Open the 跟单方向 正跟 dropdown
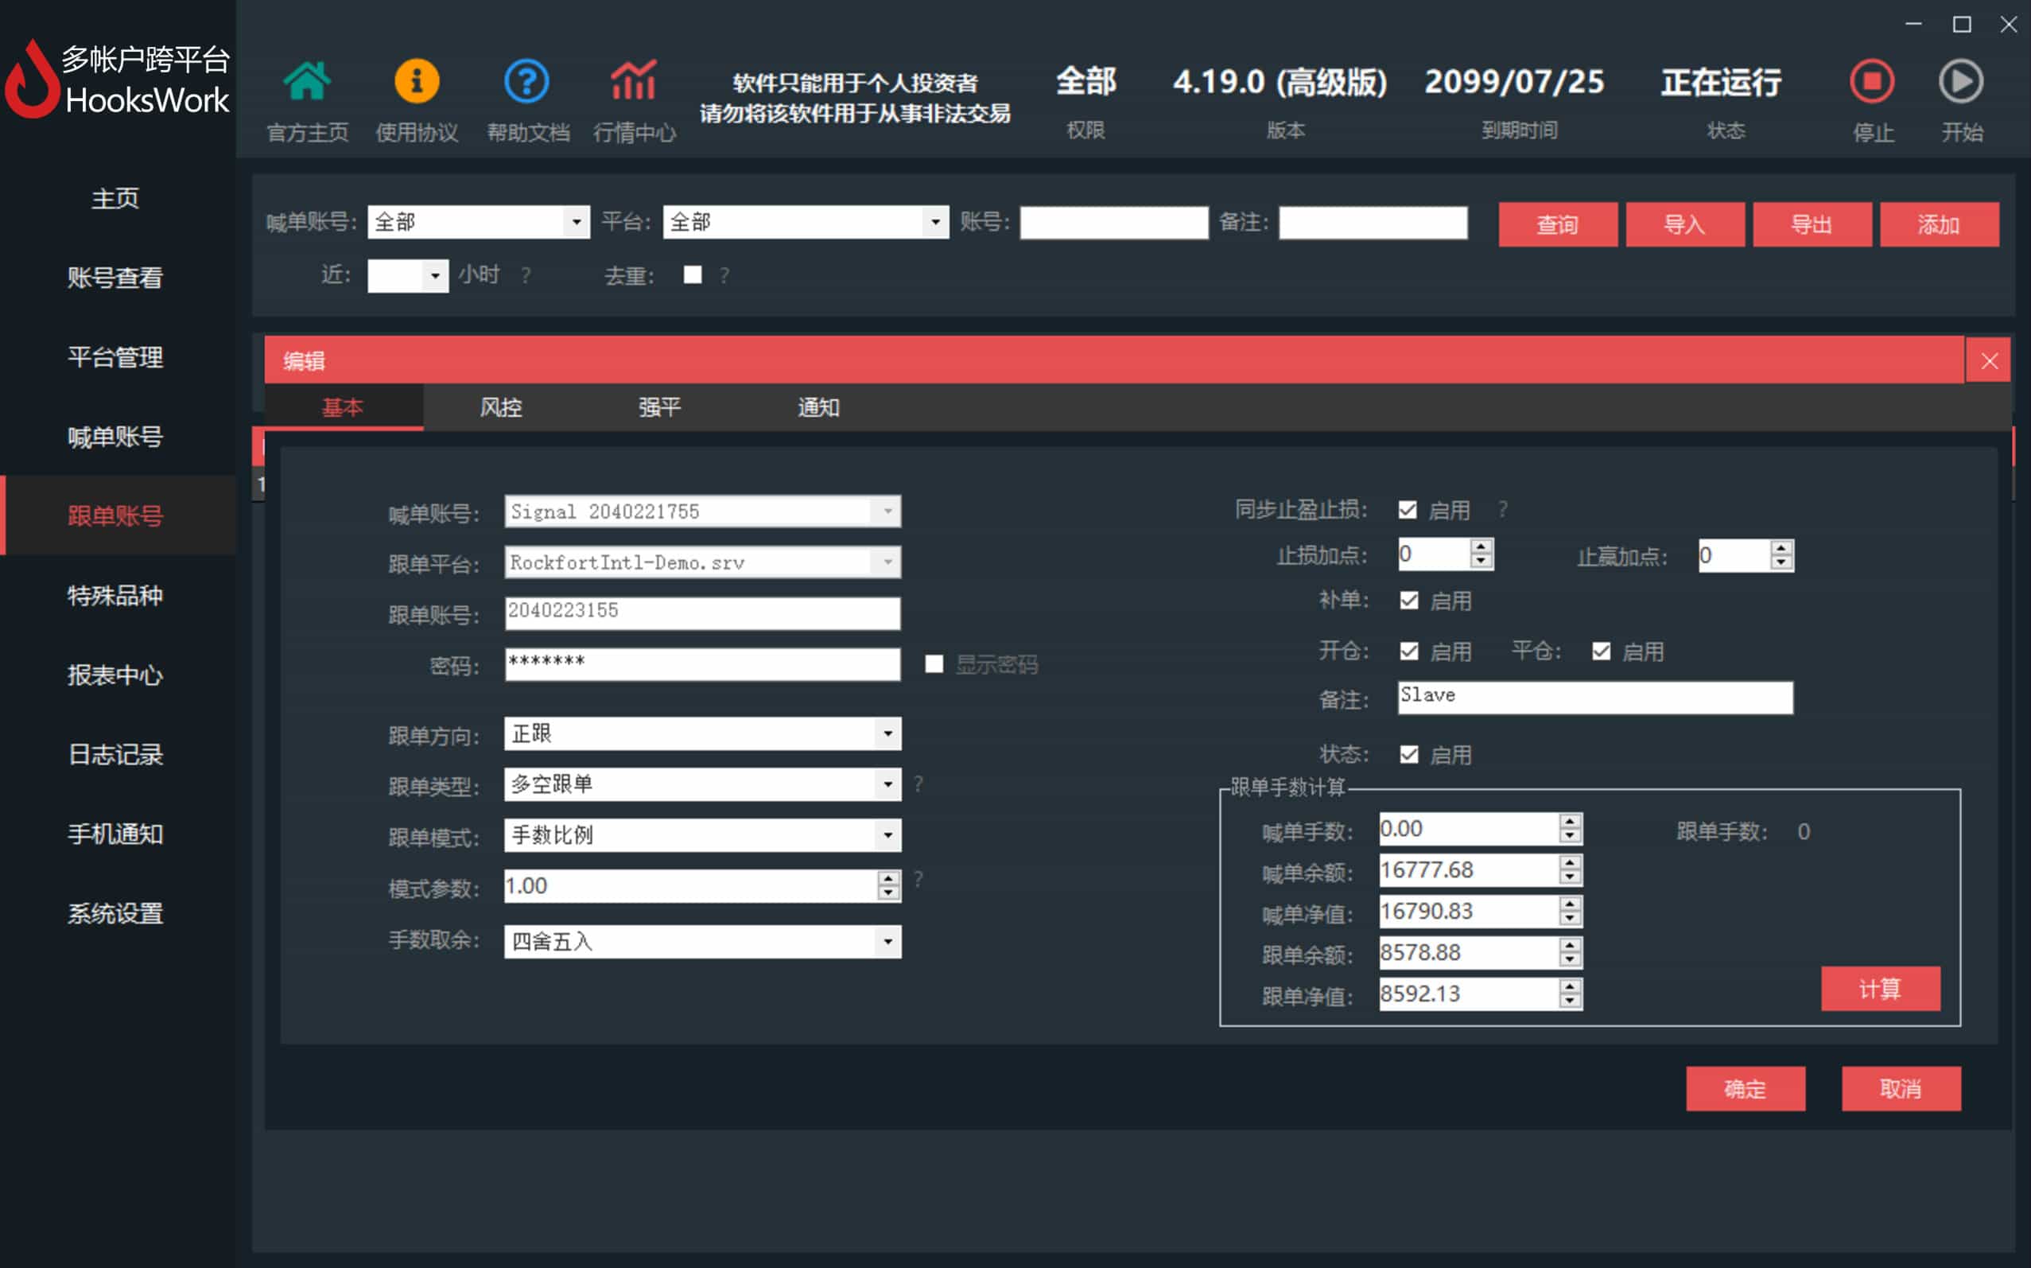Screen dimensions: 2031x1268 click(x=702, y=733)
